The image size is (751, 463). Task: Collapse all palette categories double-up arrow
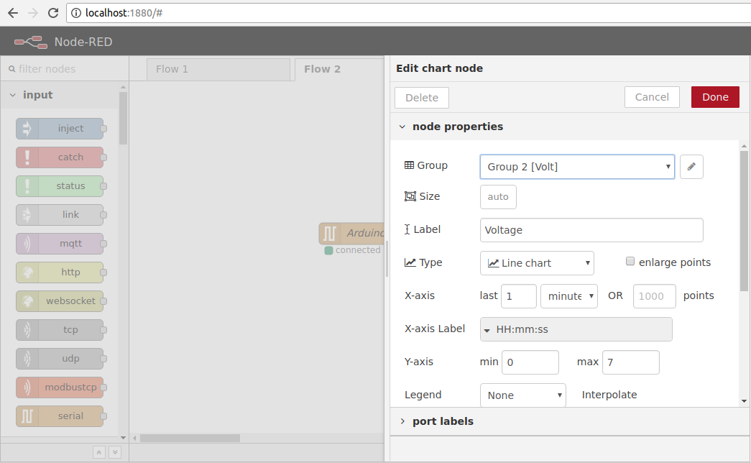[x=99, y=452]
